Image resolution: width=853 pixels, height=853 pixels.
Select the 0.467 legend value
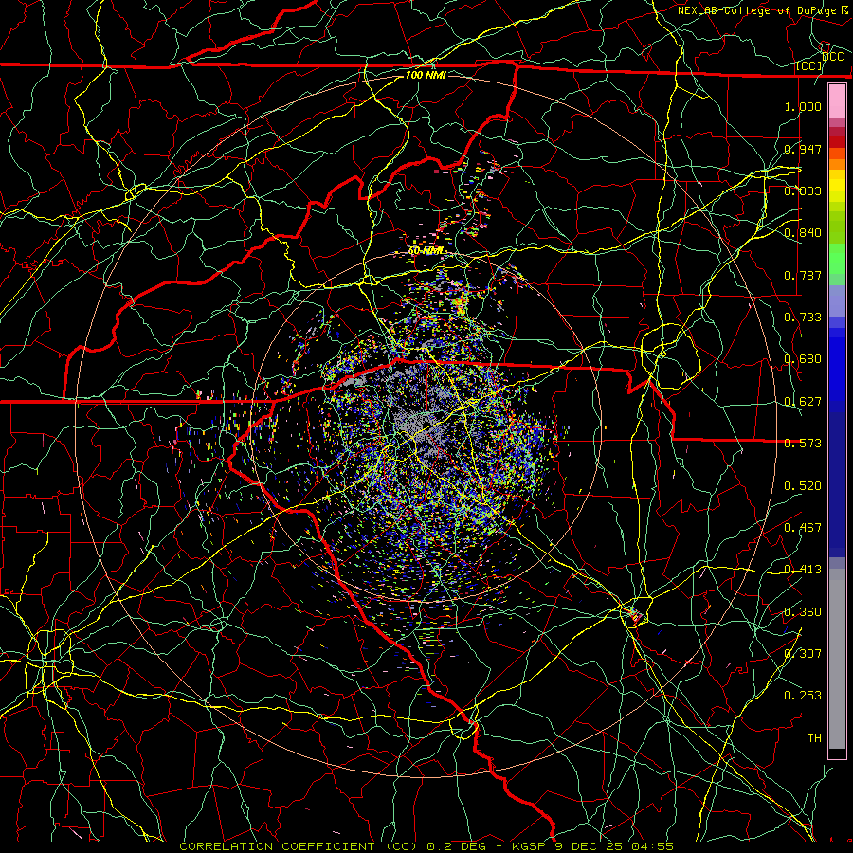pos(803,528)
